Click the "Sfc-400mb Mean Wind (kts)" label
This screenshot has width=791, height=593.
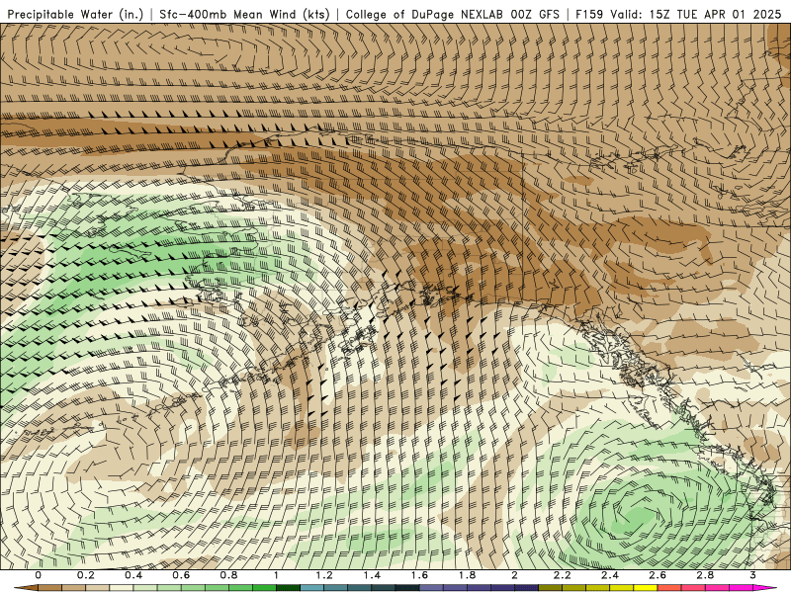click(x=244, y=15)
